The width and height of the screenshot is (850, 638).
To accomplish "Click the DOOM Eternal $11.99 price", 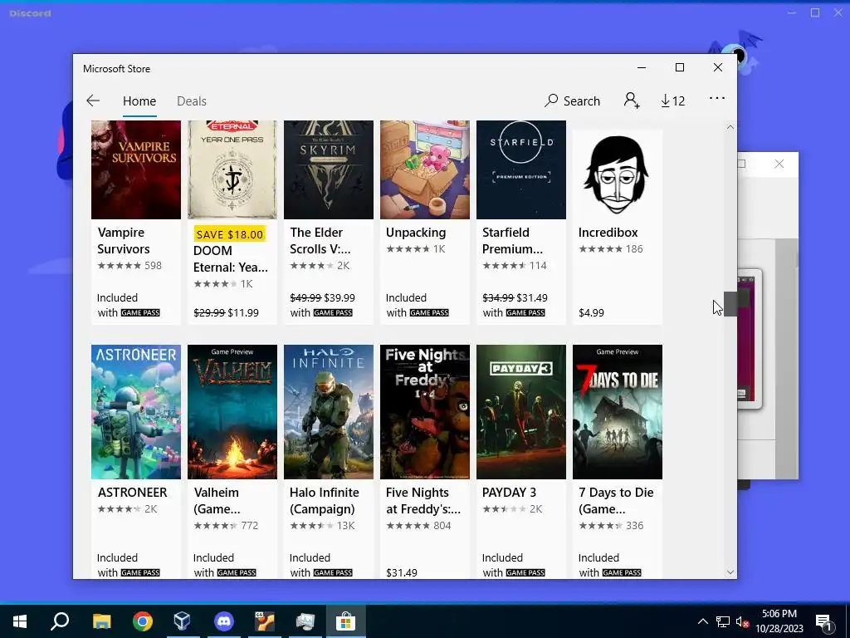I will (x=243, y=312).
